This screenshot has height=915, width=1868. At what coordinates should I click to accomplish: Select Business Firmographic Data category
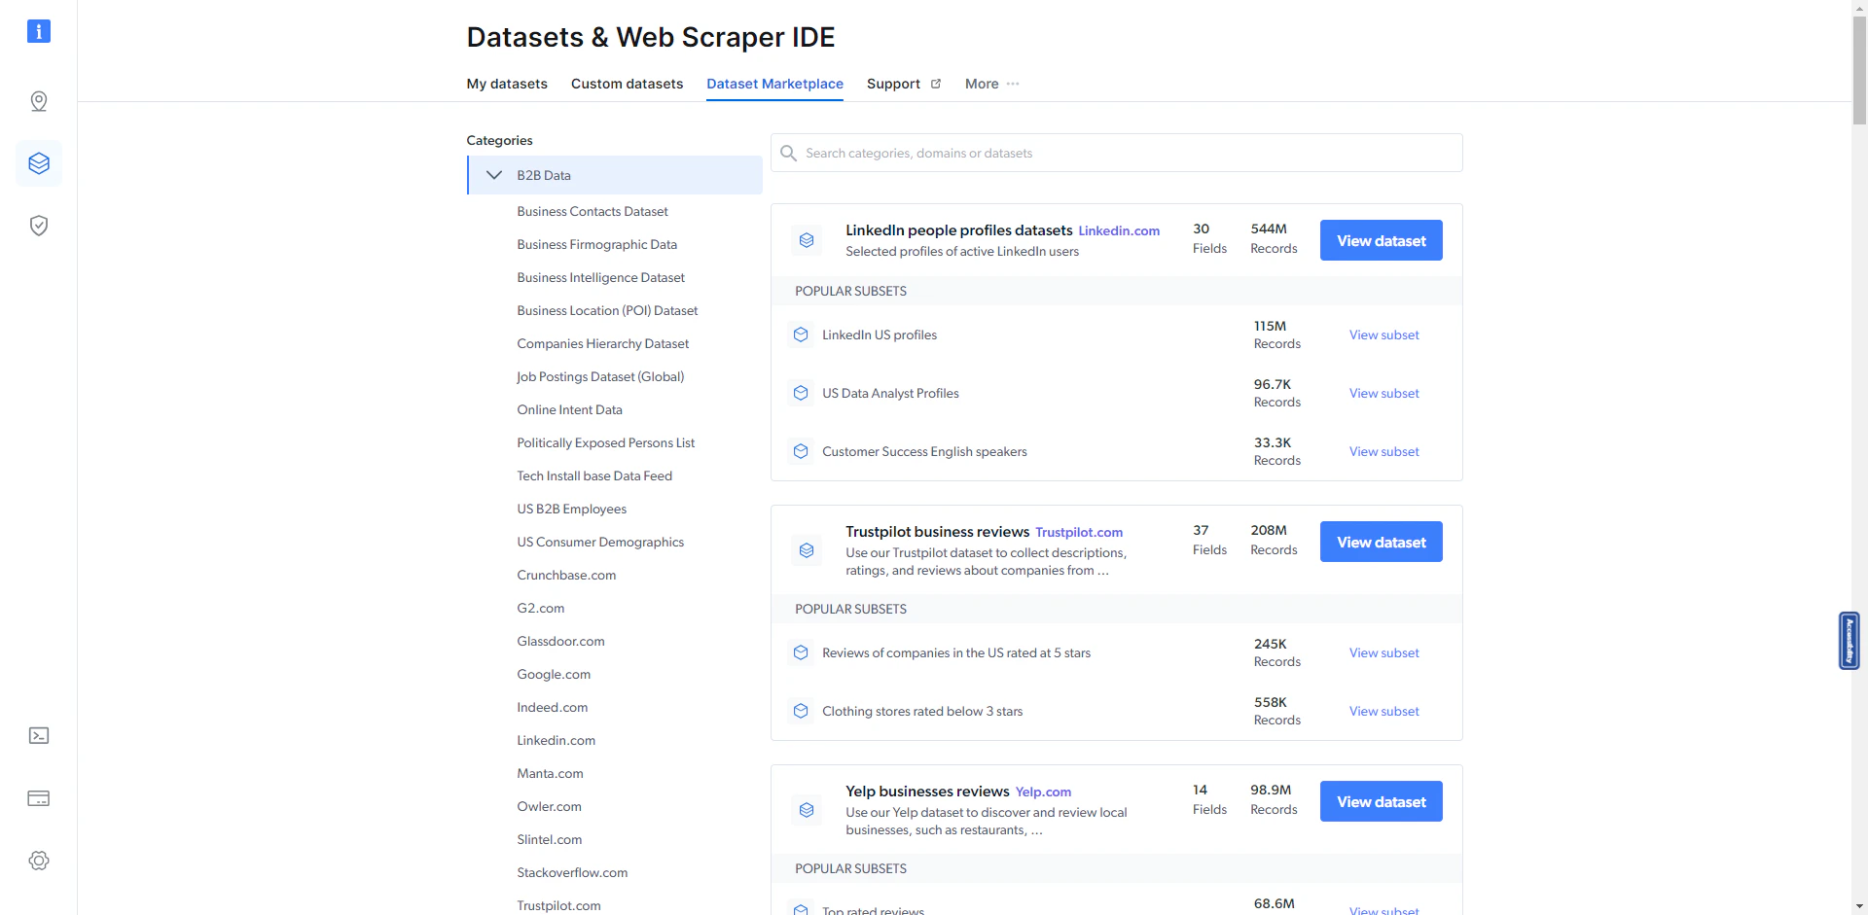point(596,244)
